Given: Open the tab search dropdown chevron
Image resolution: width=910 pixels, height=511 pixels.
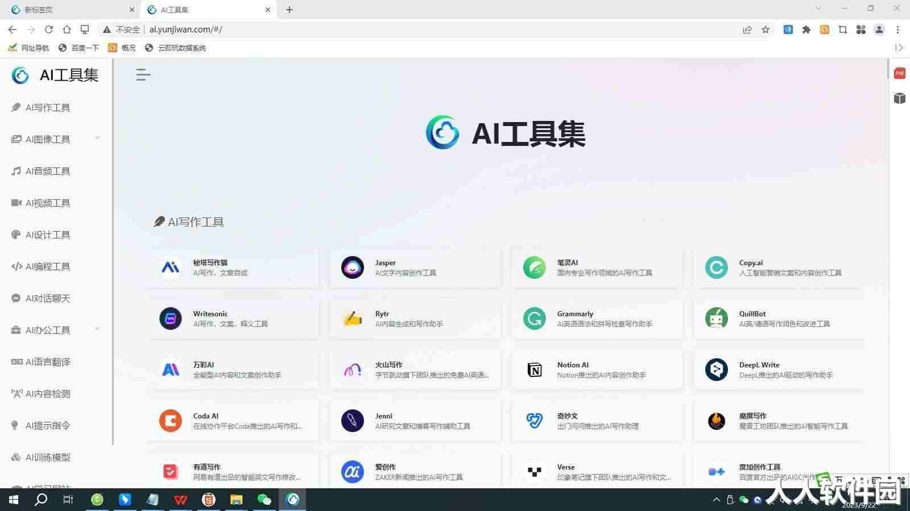Looking at the screenshot, I should tap(818, 9).
